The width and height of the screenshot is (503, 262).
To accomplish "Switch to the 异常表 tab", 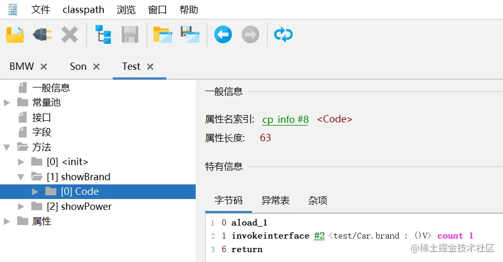I will coord(275,201).
